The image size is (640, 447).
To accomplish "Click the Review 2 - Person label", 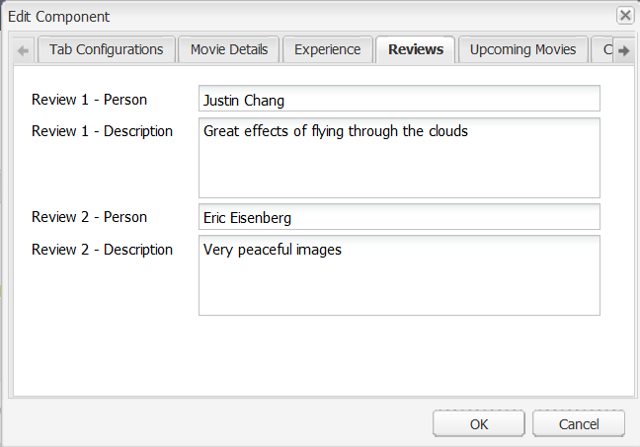I will click(89, 217).
